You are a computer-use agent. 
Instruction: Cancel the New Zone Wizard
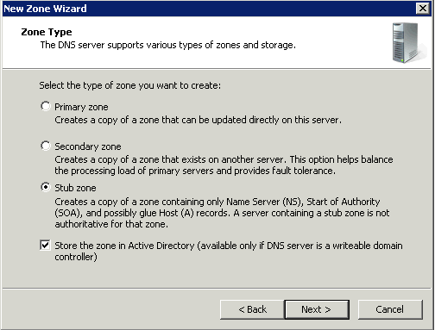coord(390,309)
